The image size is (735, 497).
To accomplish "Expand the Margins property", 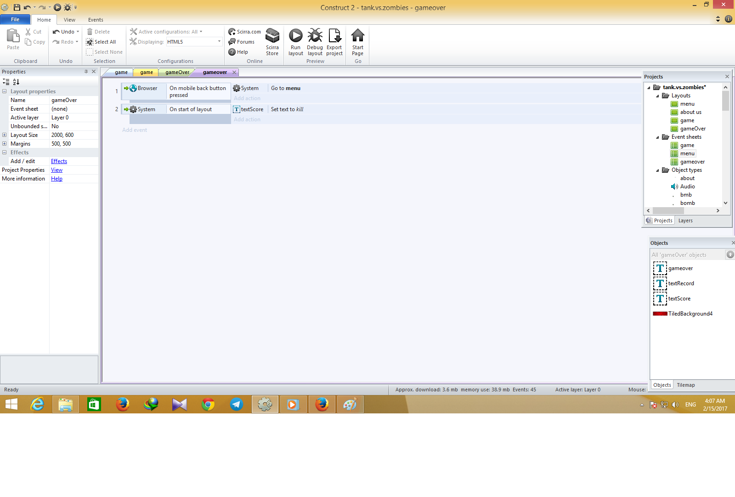I will pyautogui.click(x=4, y=144).
